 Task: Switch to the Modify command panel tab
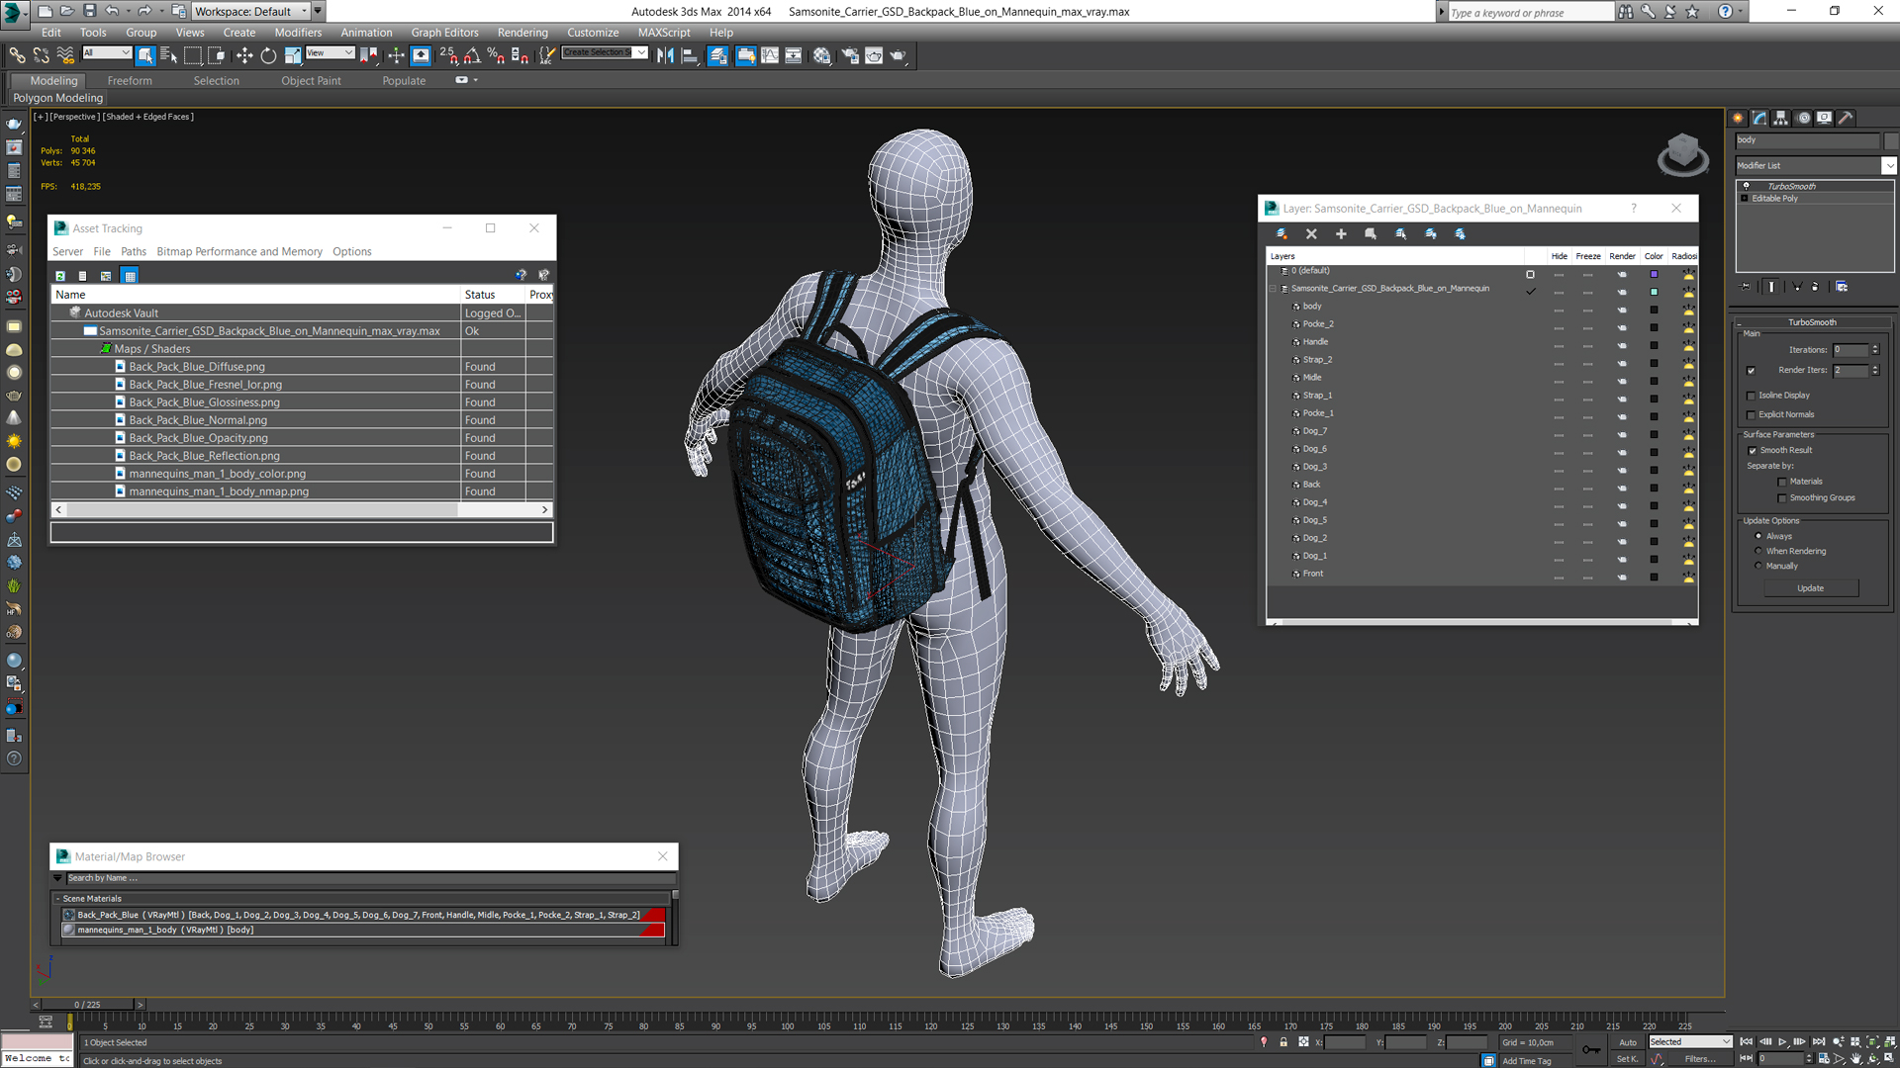(1759, 118)
